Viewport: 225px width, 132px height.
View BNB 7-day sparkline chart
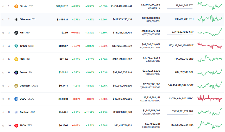tap(210, 59)
